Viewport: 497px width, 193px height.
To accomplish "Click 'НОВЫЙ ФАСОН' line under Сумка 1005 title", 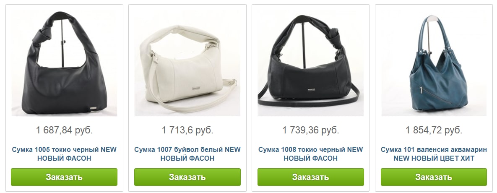I will (64, 158).
